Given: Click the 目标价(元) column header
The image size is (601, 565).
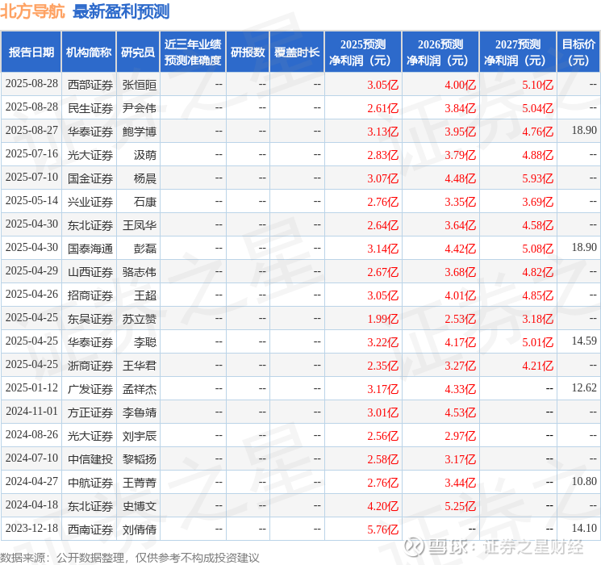Looking at the screenshot, I should tap(578, 52).
